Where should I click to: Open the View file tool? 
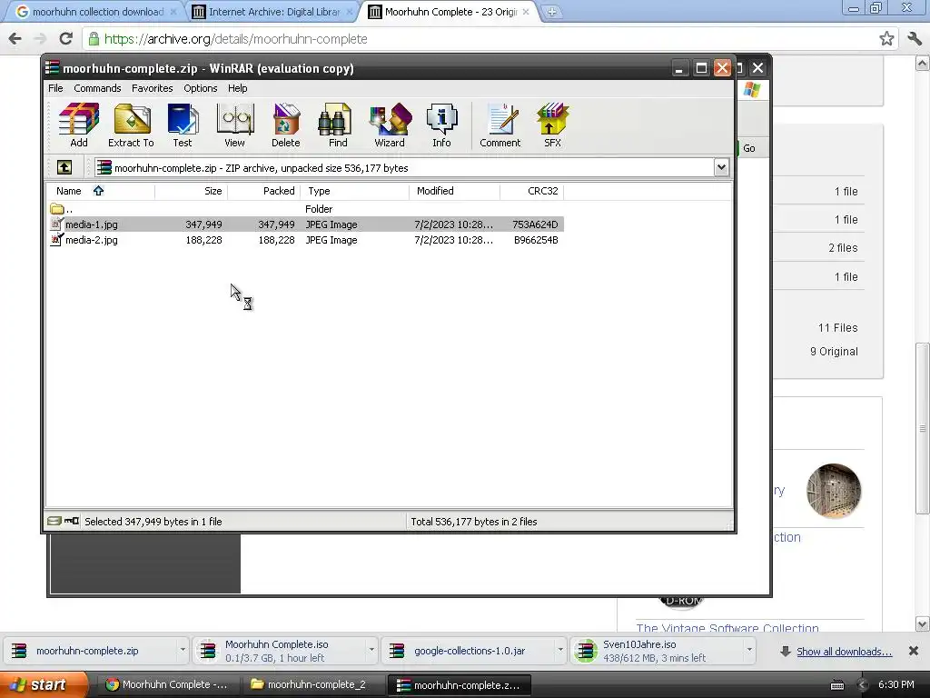click(235, 125)
